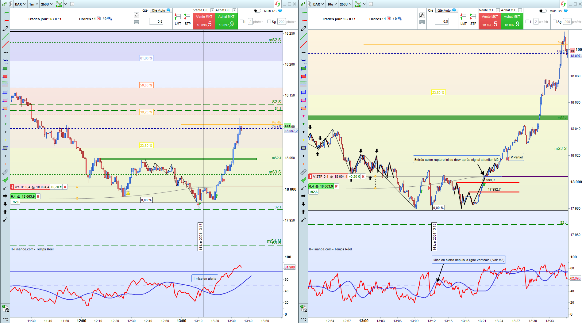Open the 1m timeframe dropdown in the left chart
This screenshot has width=582, height=323.
(x=33, y=4)
